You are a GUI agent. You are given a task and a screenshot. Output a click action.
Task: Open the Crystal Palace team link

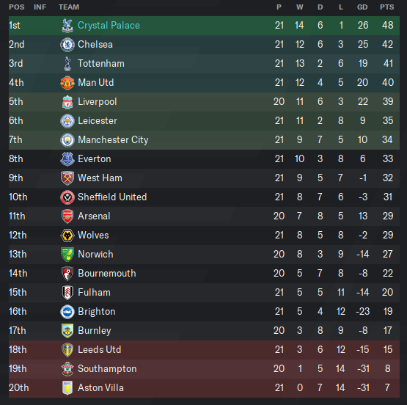(x=109, y=26)
